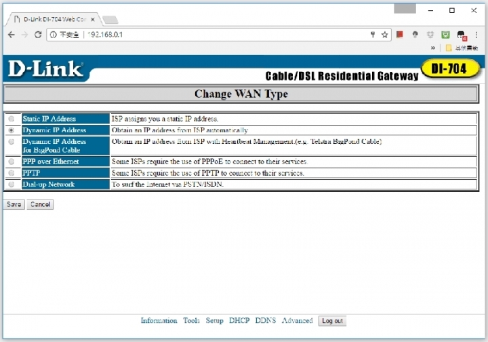Open the DHCP link
This screenshot has width=488, height=342.
pyautogui.click(x=239, y=320)
